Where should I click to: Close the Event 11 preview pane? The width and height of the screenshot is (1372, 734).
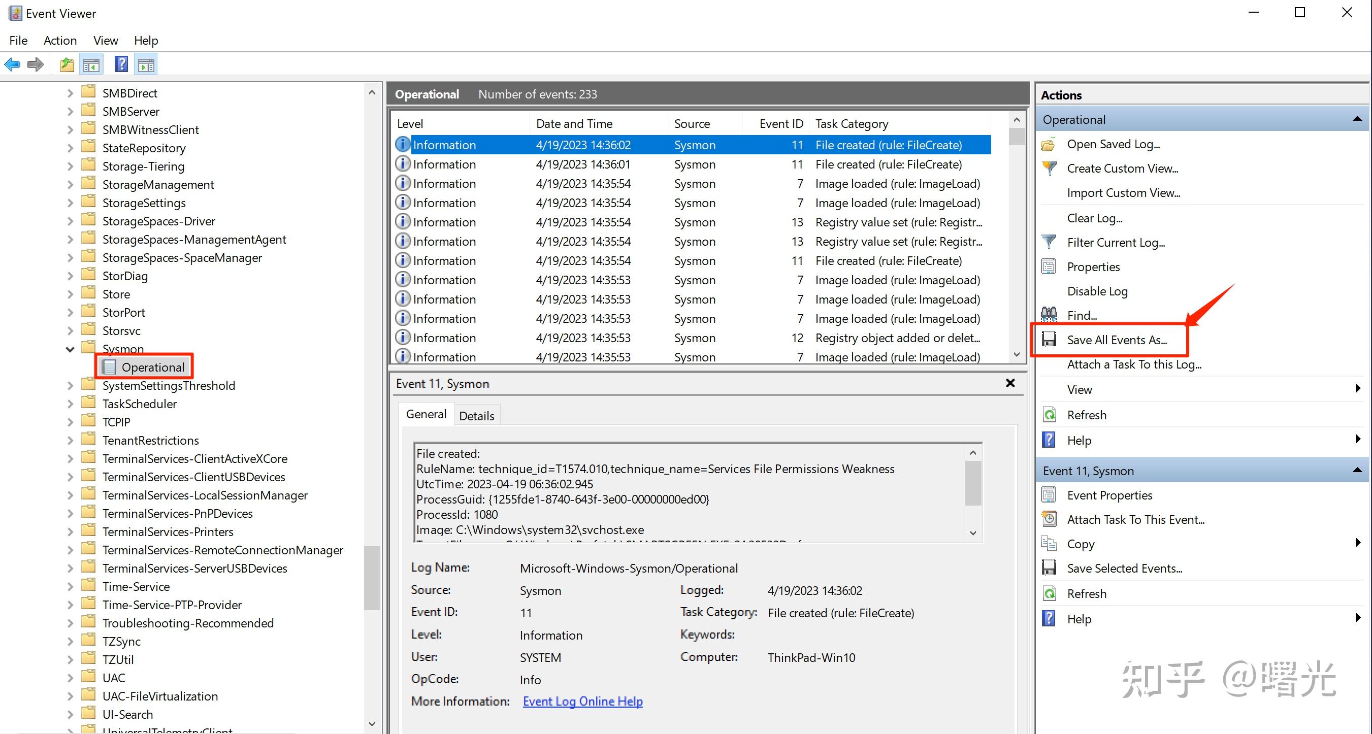pyautogui.click(x=1010, y=383)
